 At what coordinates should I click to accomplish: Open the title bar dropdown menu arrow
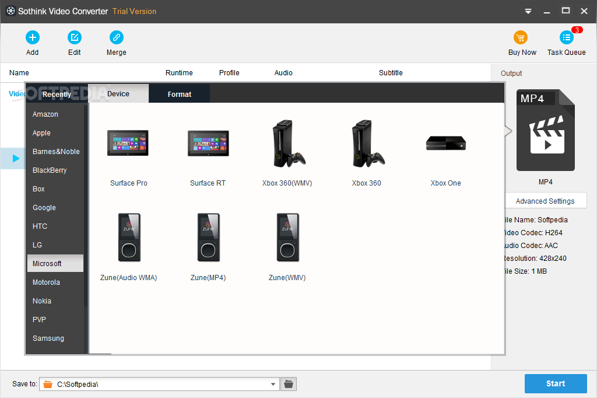click(x=528, y=12)
